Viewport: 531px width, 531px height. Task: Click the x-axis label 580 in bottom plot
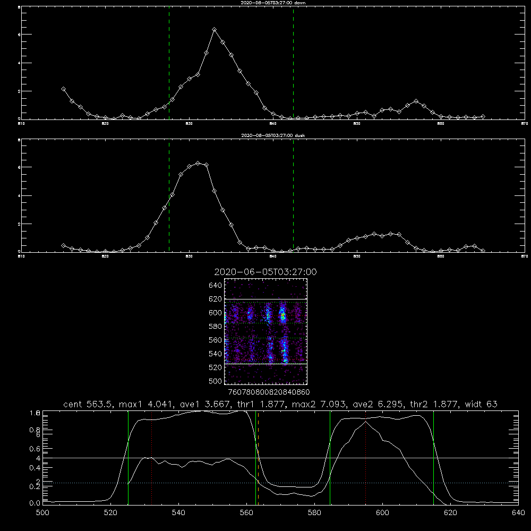(314, 513)
